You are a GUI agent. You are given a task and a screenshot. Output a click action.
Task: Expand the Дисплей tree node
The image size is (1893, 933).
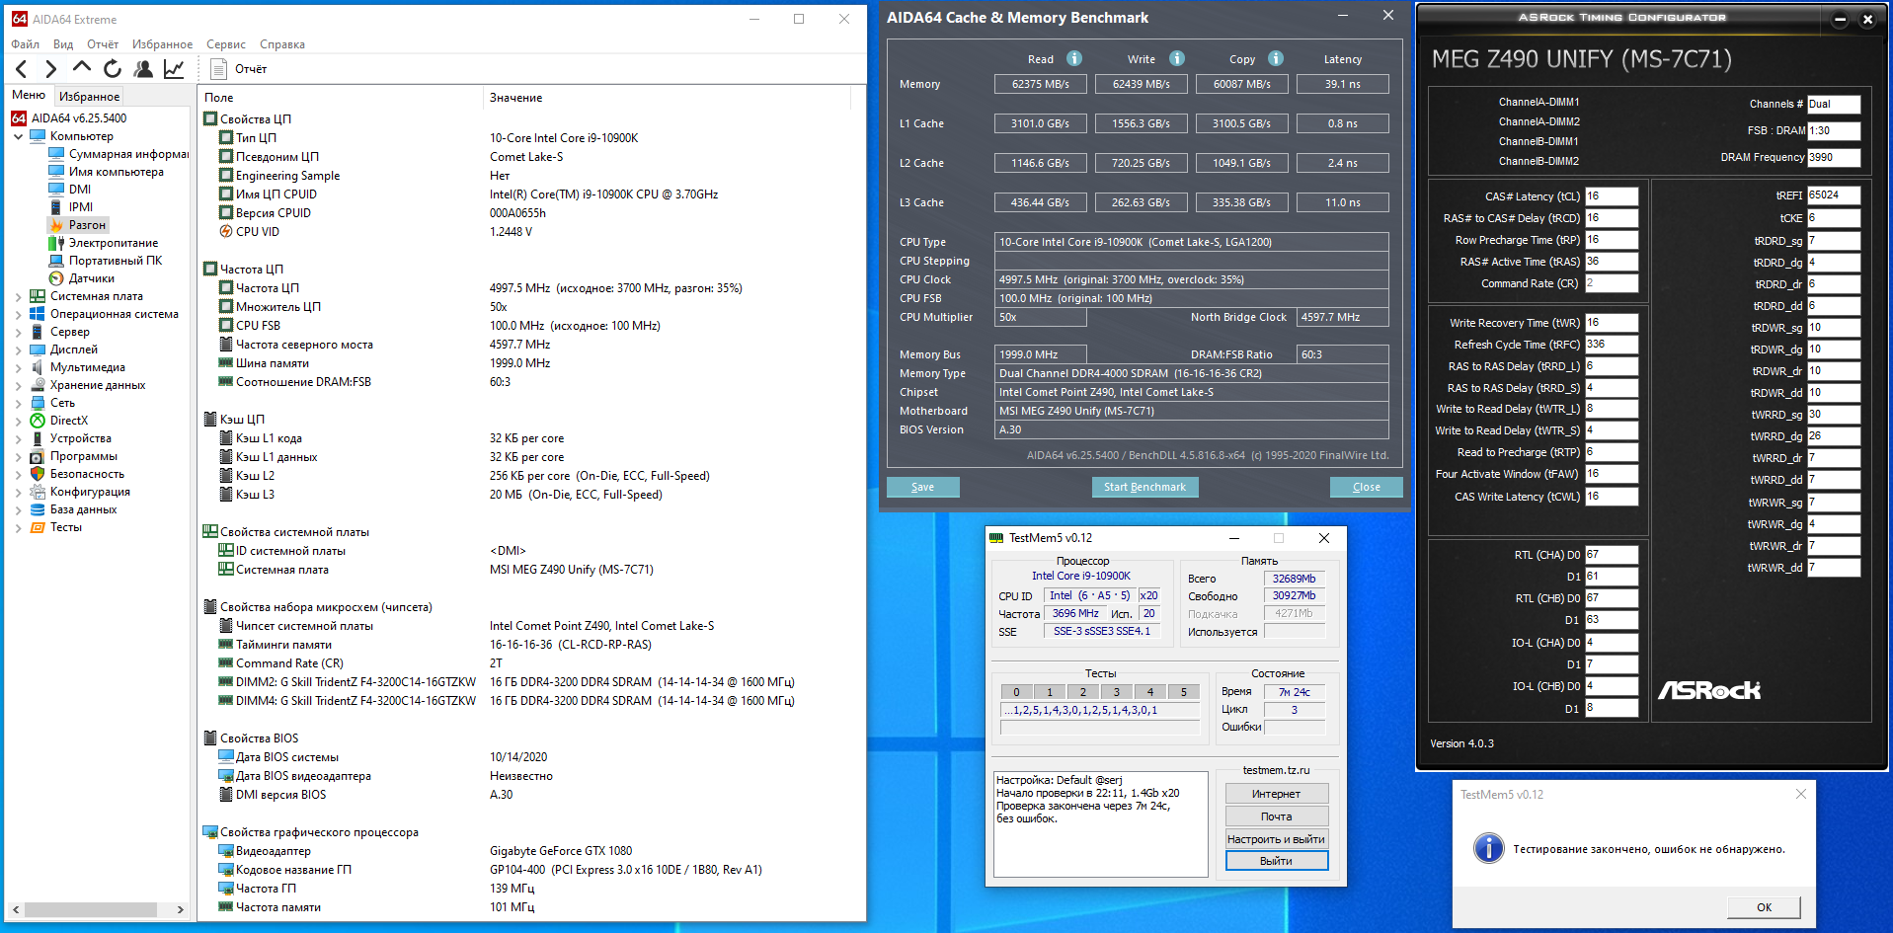[18, 350]
